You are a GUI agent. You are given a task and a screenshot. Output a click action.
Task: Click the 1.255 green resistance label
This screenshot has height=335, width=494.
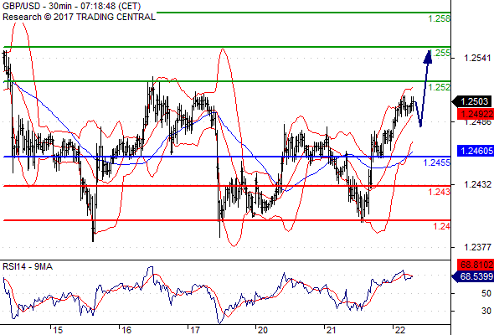(440, 53)
